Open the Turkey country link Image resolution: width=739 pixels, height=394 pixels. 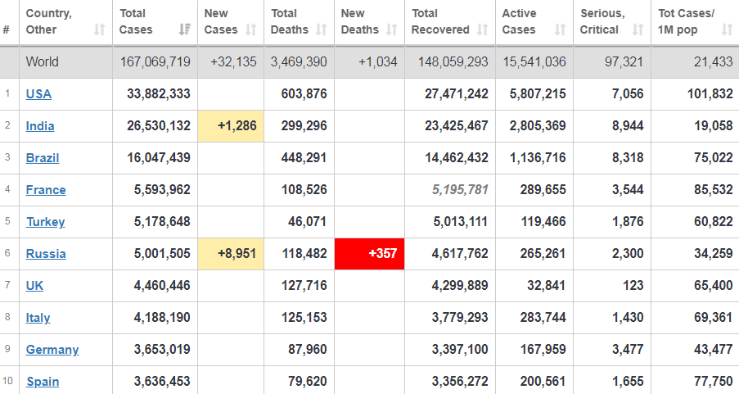pos(46,222)
